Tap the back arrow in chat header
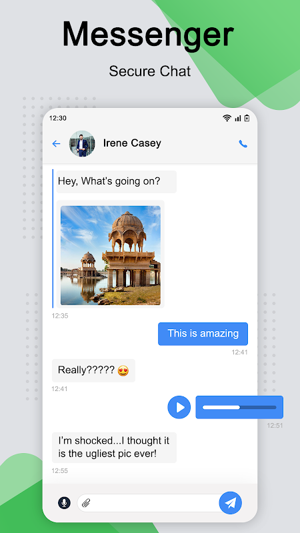Viewport: 300px width, 533px height. (56, 144)
